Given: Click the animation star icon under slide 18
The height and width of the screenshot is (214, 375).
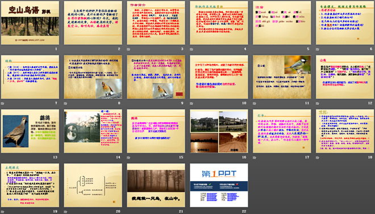Looking at the screenshot, I should pyautogui.click(x=318, y=157).
